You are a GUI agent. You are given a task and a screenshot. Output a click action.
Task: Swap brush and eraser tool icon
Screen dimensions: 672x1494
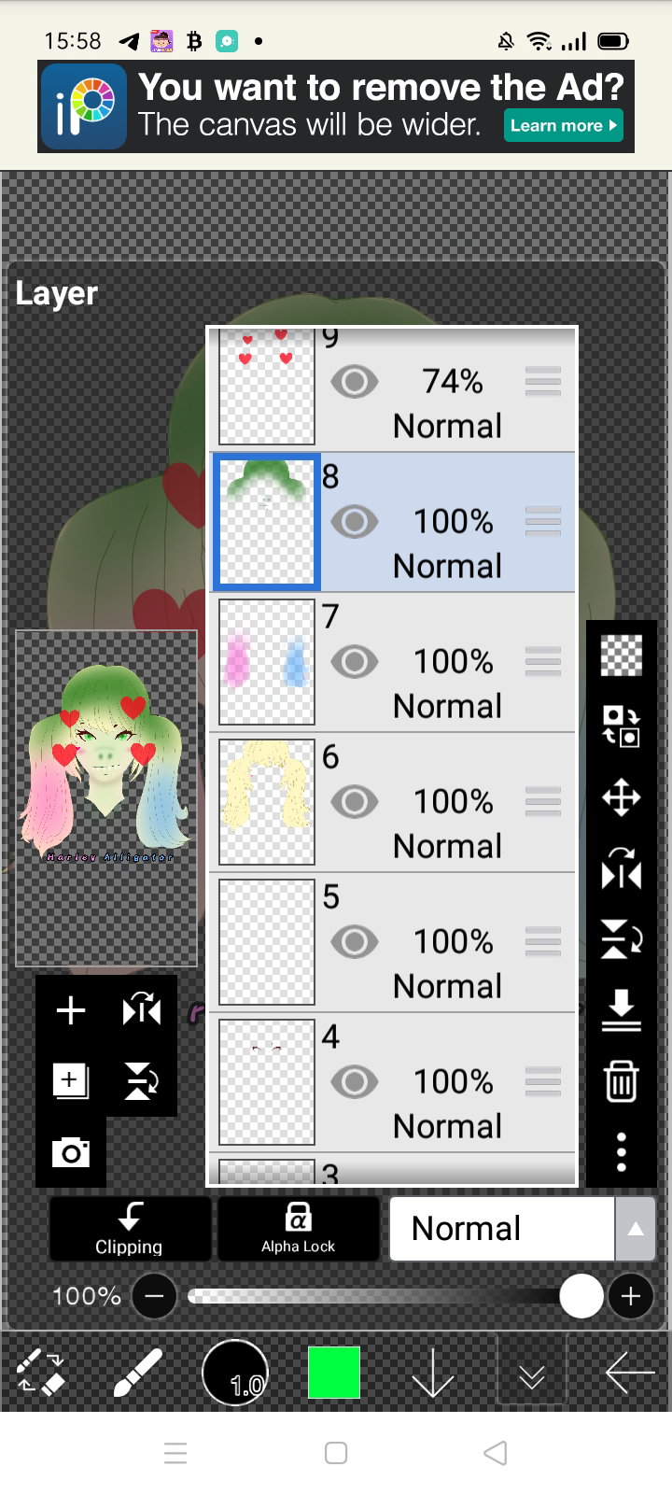pyautogui.click(x=41, y=1373)
